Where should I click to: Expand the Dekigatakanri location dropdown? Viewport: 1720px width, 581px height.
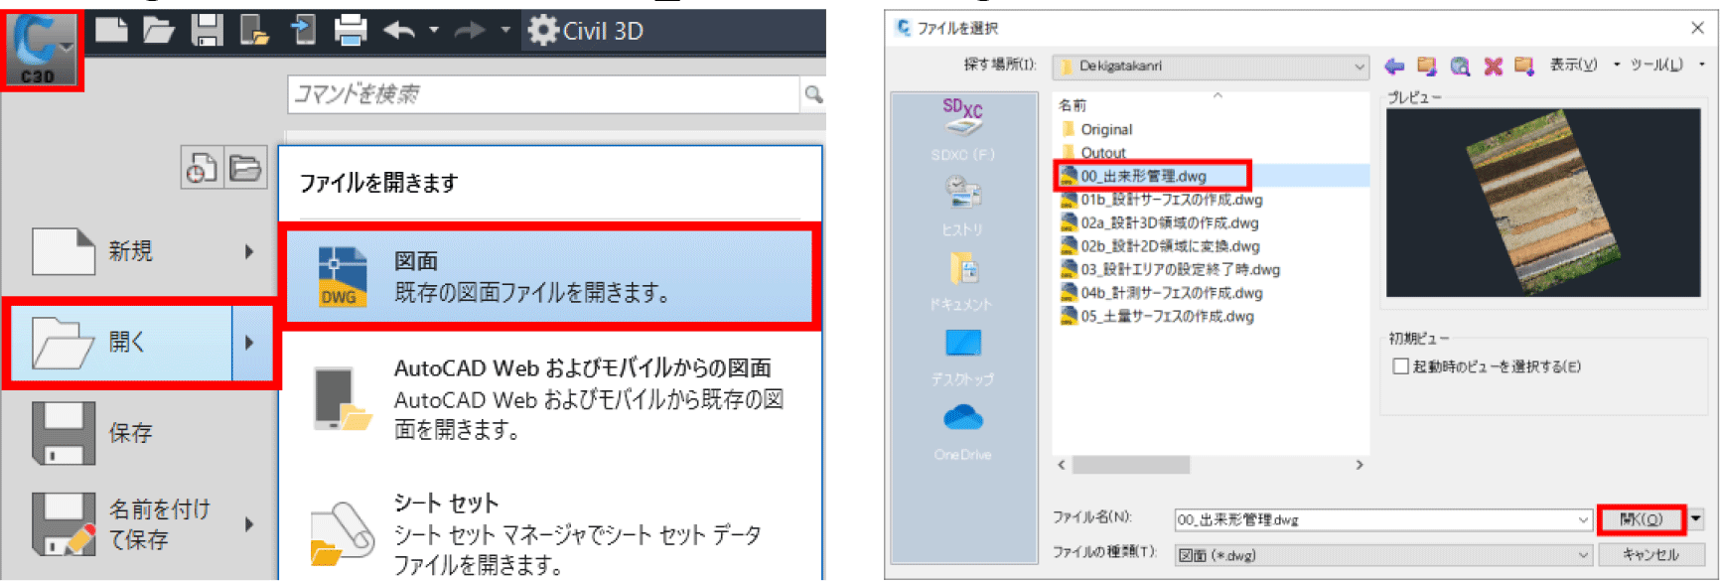pos(1359,67)
